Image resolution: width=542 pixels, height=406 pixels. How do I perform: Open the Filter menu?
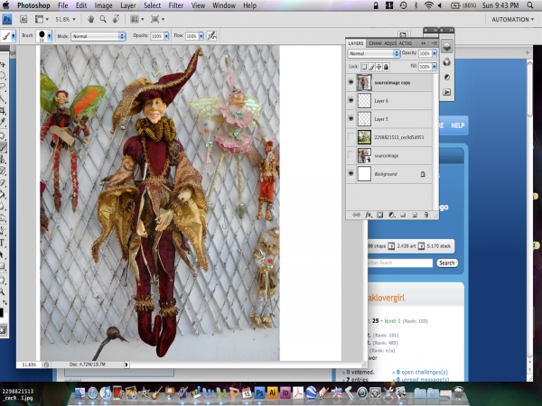point(176,5)
